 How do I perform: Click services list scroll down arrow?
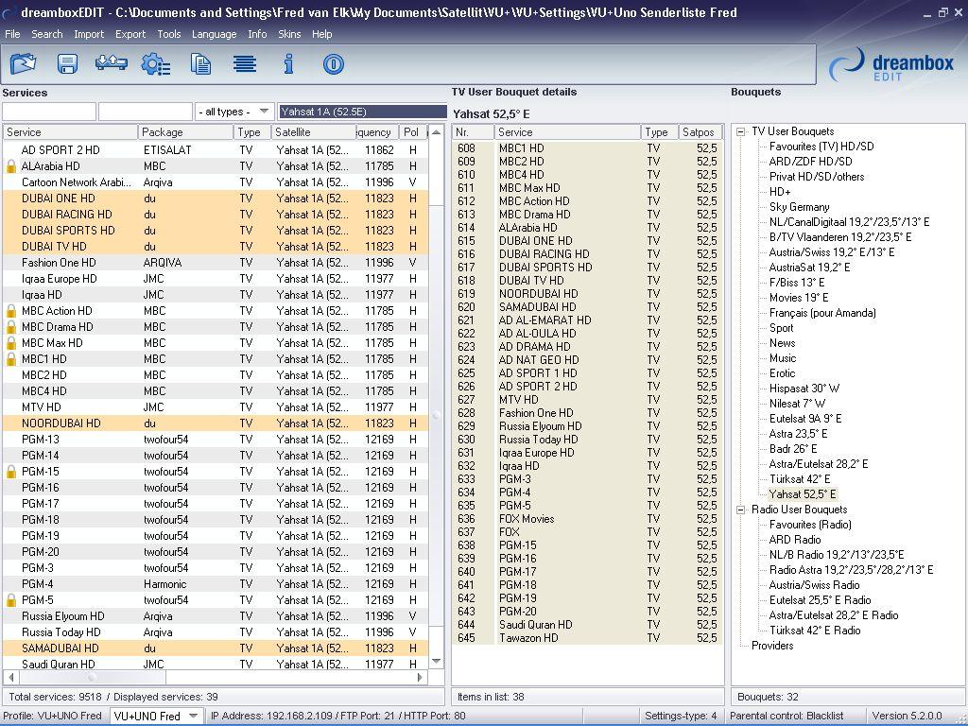tap(437, 661)
